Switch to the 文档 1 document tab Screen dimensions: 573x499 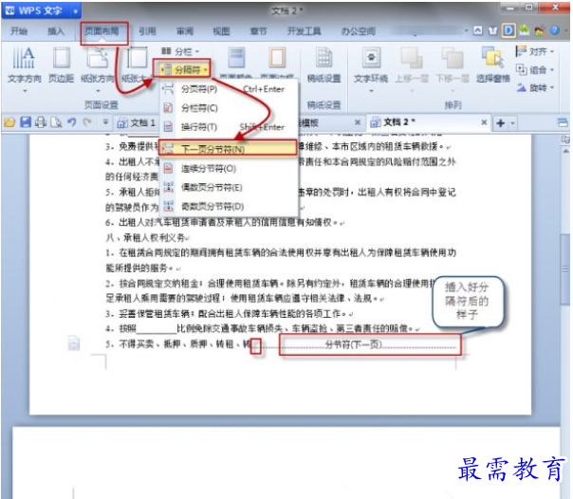point(137,122)
